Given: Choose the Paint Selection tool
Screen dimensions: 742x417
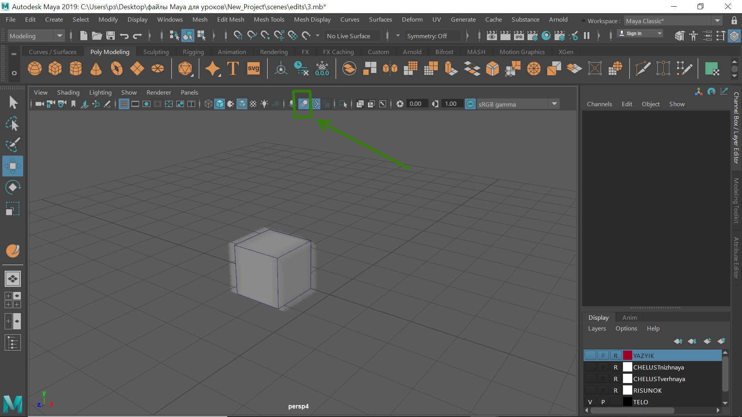Looking at the screenshot, I should point(13,145).
